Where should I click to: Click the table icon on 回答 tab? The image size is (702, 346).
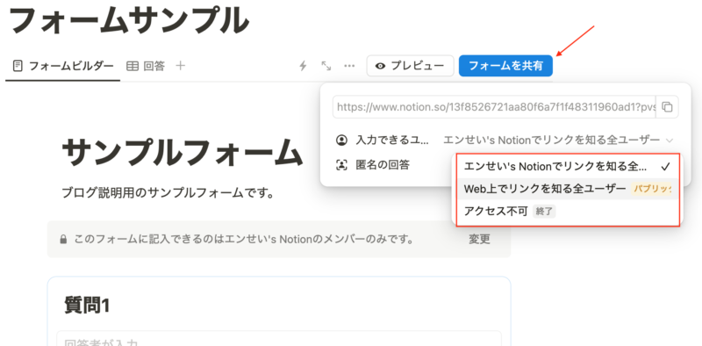click(133, 67)
